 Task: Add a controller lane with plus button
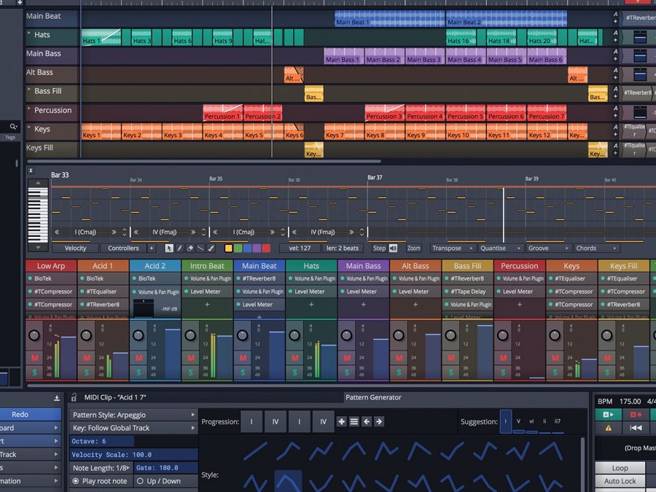click(152, 248)
